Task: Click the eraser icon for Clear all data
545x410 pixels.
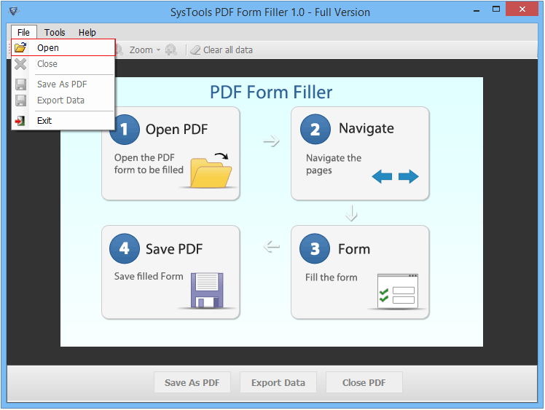Action: pos(195,50)
